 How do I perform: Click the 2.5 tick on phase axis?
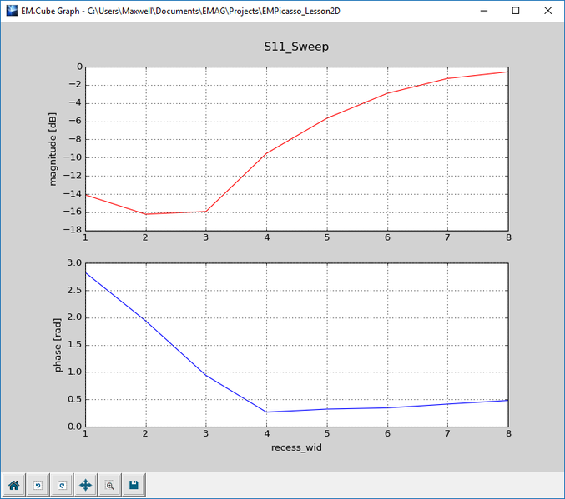pos(74,290)
